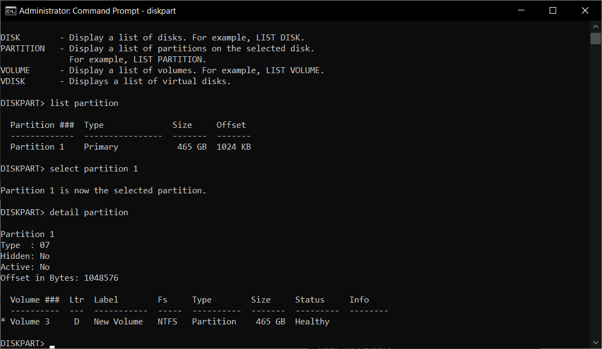Click the Command Prompt icon in title bar
602x349 pixels.
pyautogui.click(x=10, y=10)
